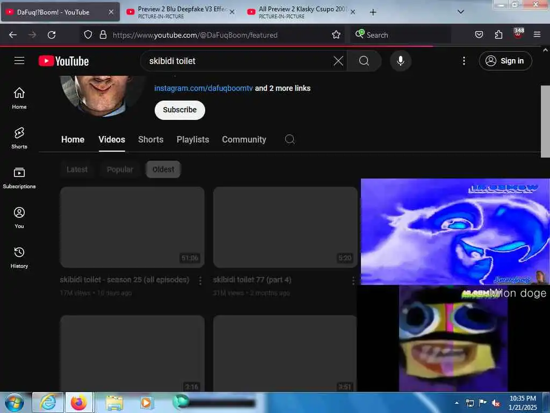Click the site security padlock icon
This screenshot has width=550, height=413.
(x=103, y=35)
